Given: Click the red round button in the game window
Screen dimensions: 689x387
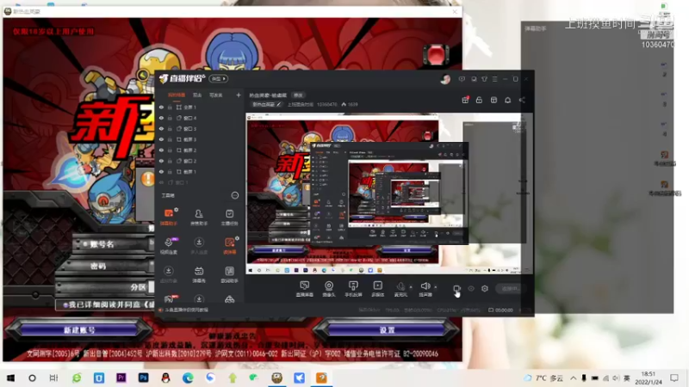Looking at the screenshot, I should [436, 55].
